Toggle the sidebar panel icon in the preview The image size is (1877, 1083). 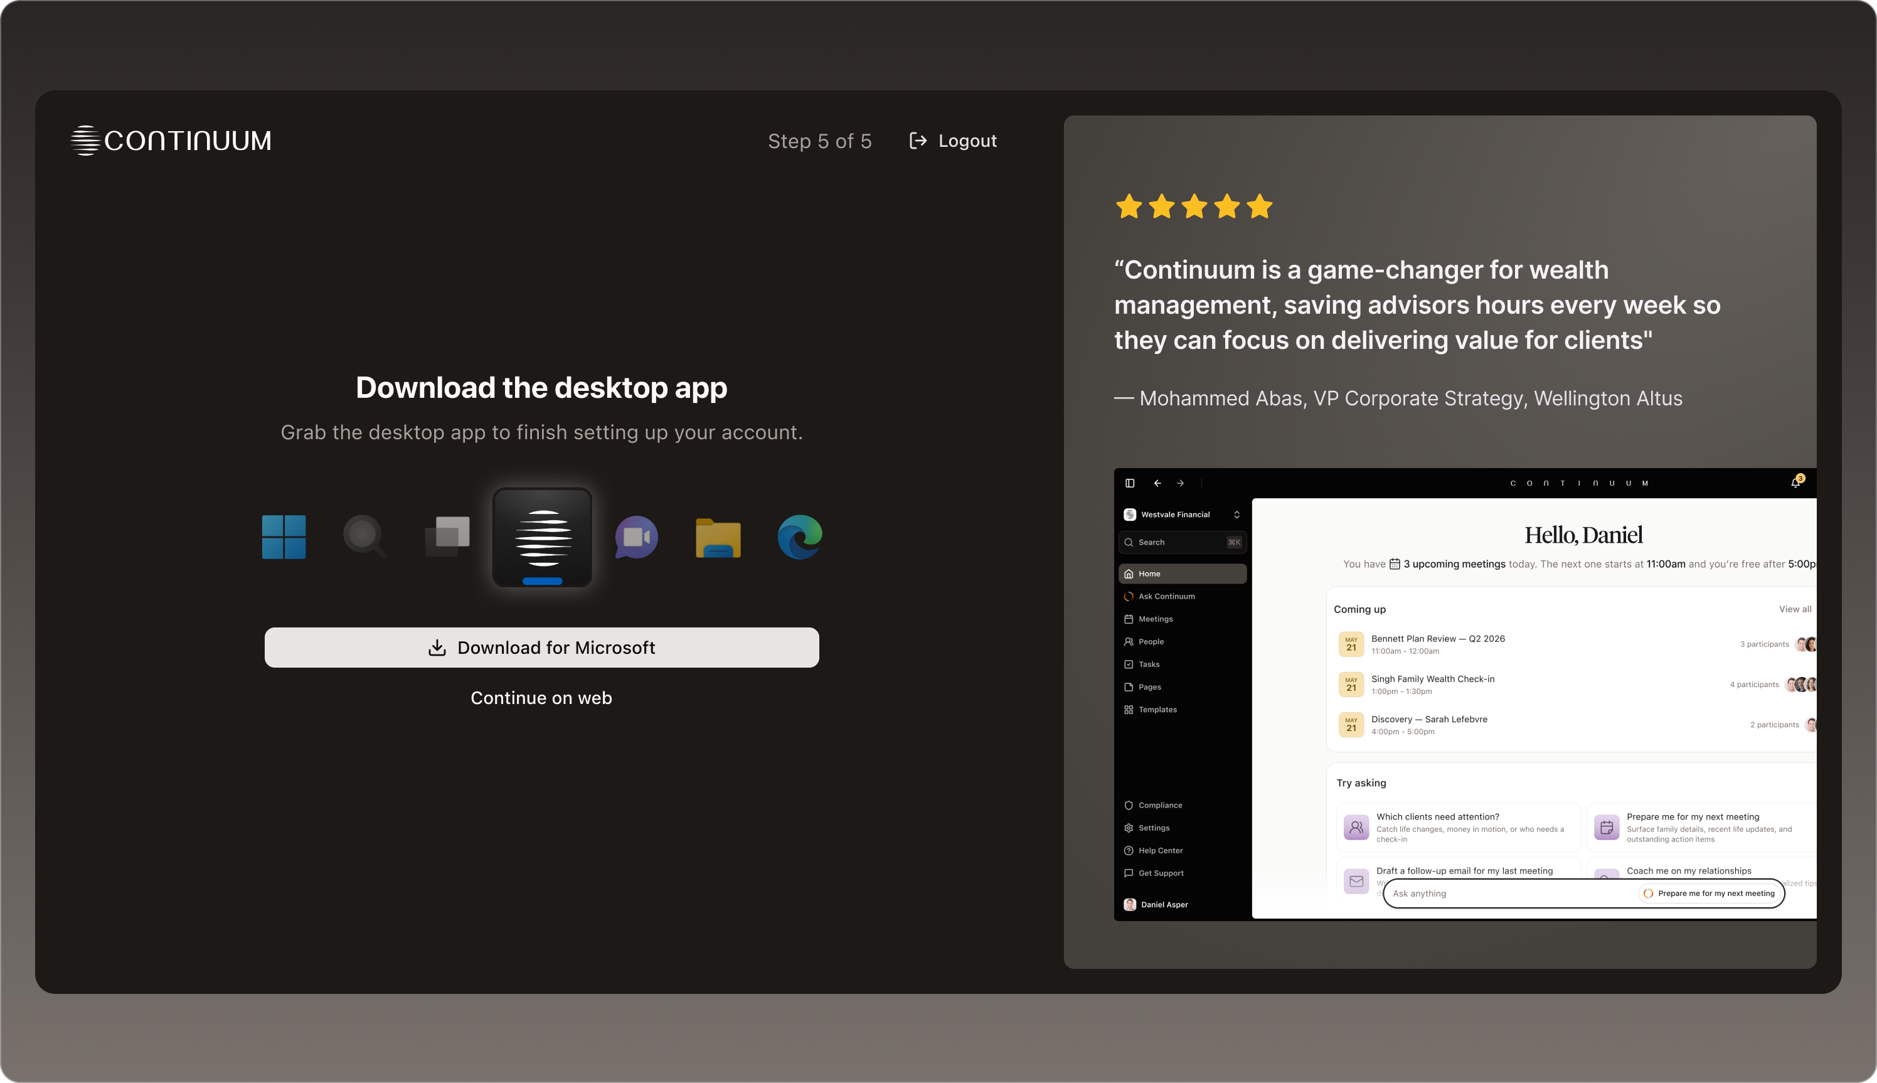1130,484
